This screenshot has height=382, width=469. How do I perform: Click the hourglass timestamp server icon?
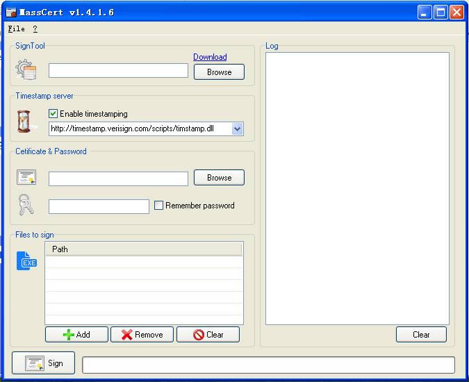pos(25,121)
